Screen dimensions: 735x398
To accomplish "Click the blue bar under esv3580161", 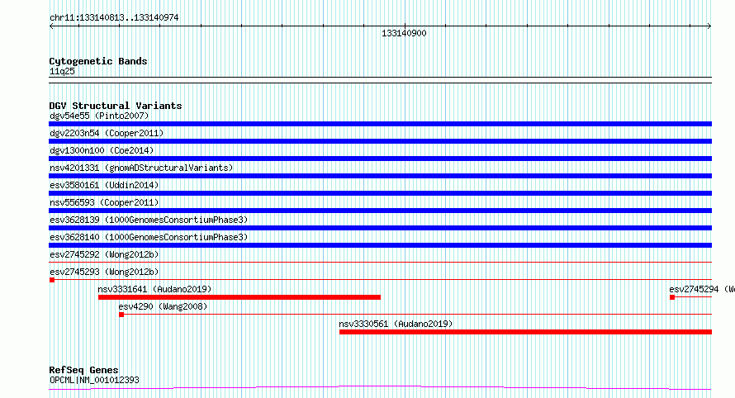I will (380, 193).
